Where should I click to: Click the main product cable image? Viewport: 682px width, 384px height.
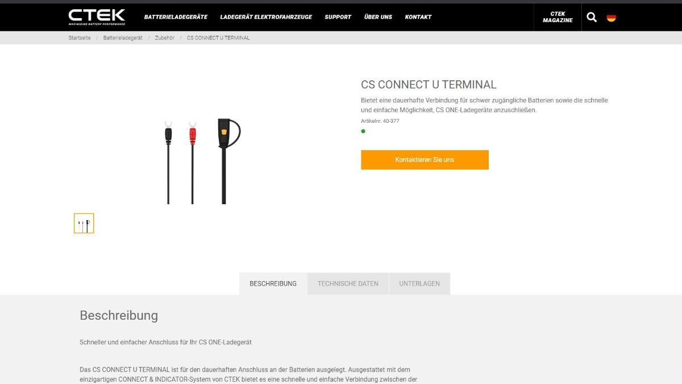[x=202, y=161]
